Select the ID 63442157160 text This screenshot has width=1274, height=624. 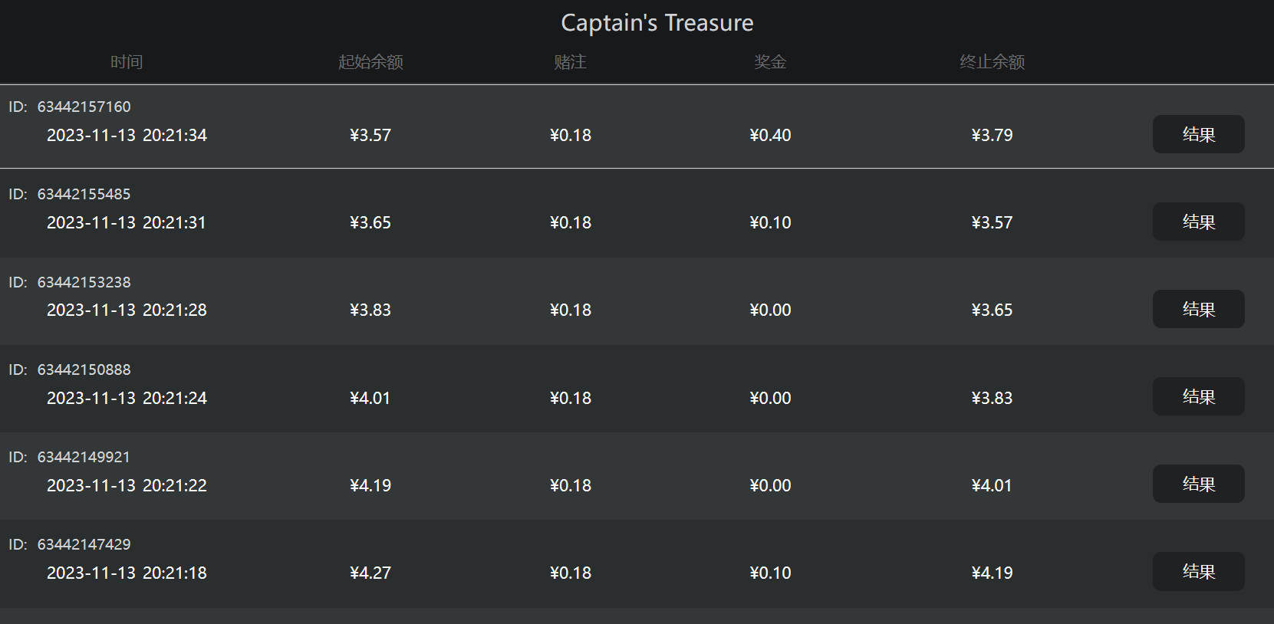coord(70,107)
